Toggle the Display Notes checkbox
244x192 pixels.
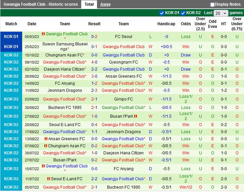212,4
